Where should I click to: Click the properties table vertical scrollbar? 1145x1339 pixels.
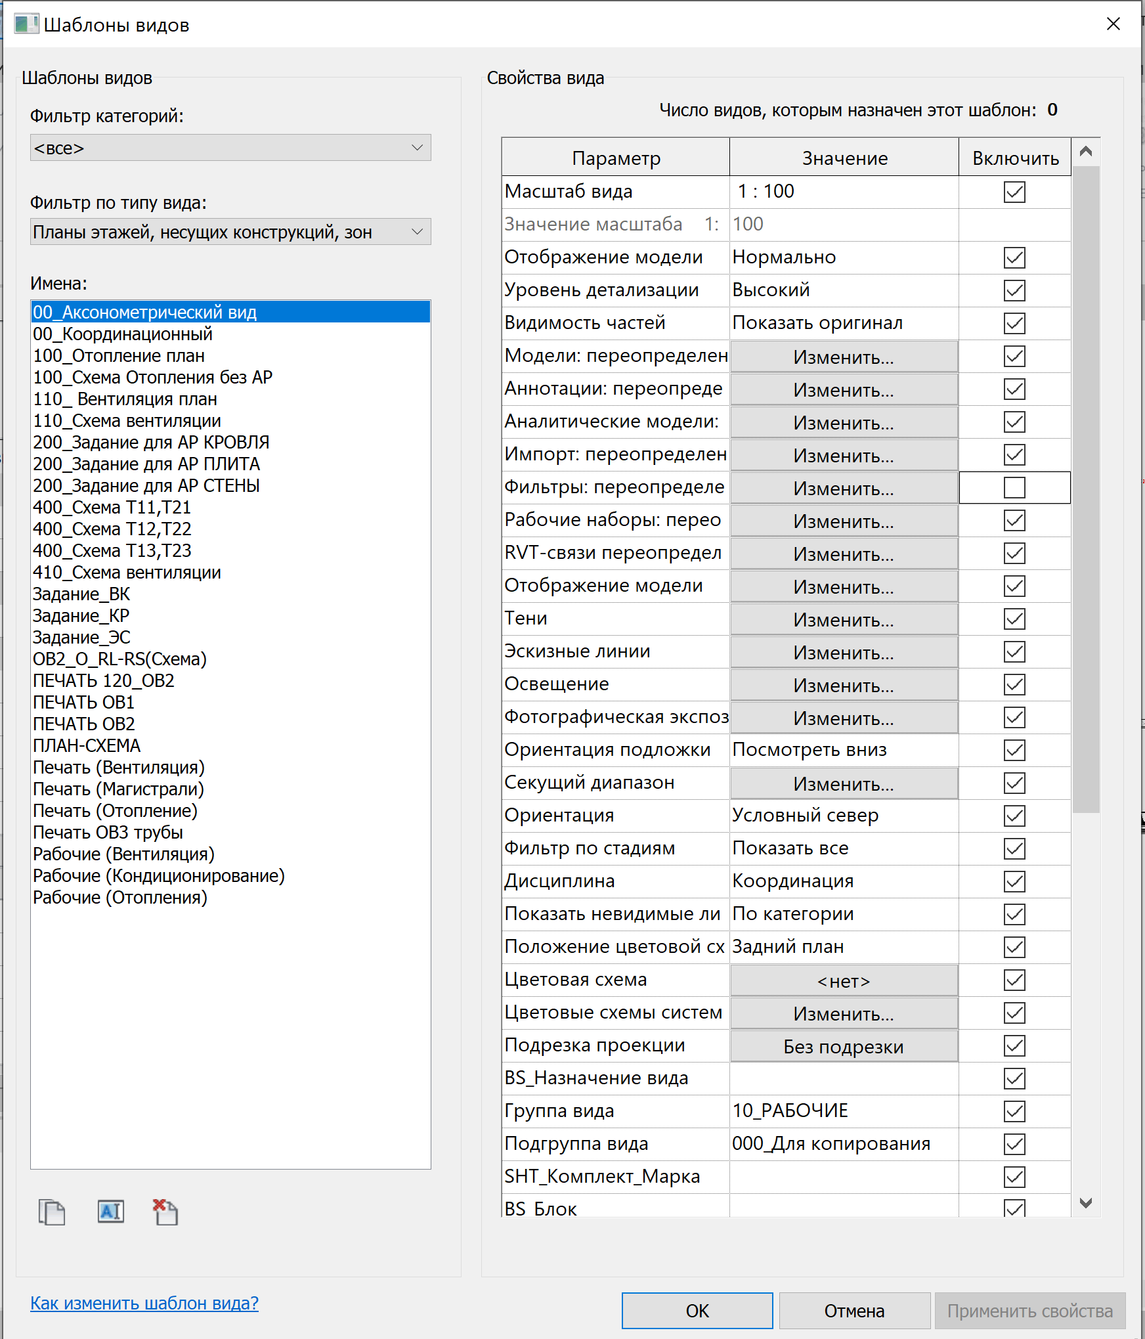tap(1086, 489)
